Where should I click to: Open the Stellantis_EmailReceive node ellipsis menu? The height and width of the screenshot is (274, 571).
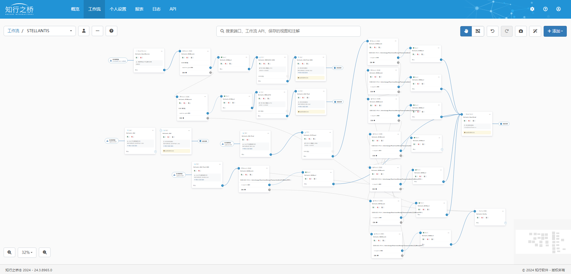click(162, 51)
